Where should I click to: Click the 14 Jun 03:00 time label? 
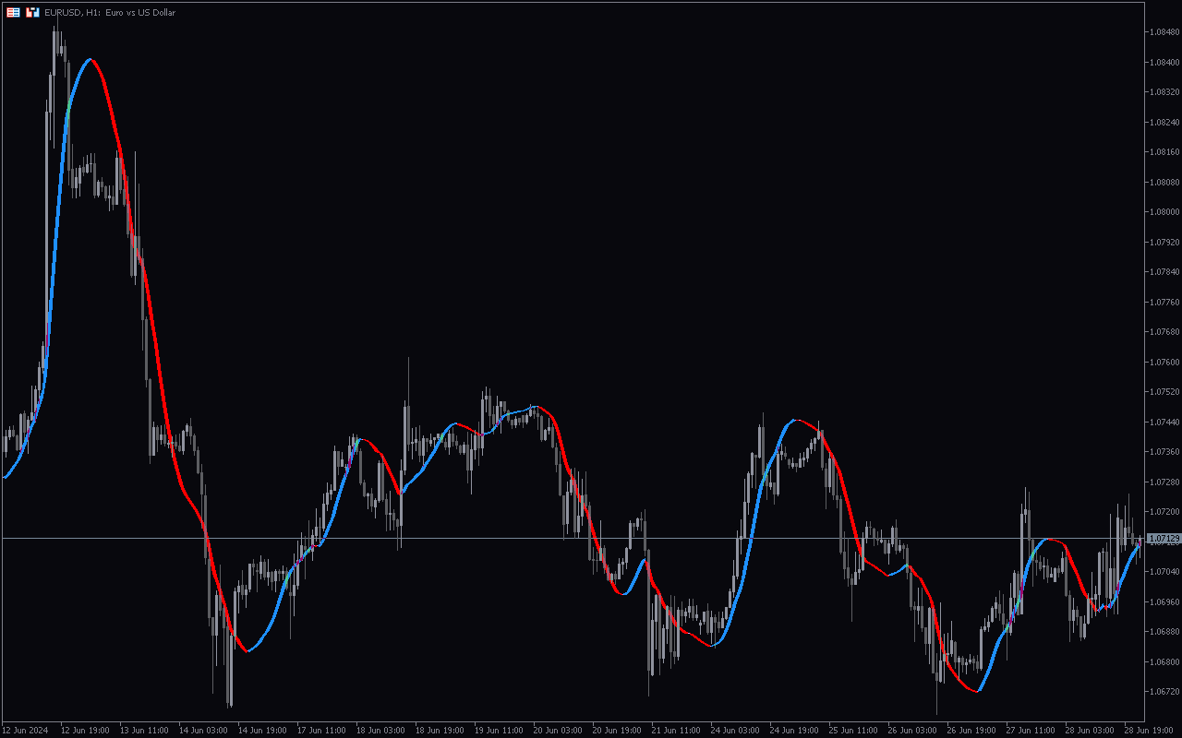(203, 730)
